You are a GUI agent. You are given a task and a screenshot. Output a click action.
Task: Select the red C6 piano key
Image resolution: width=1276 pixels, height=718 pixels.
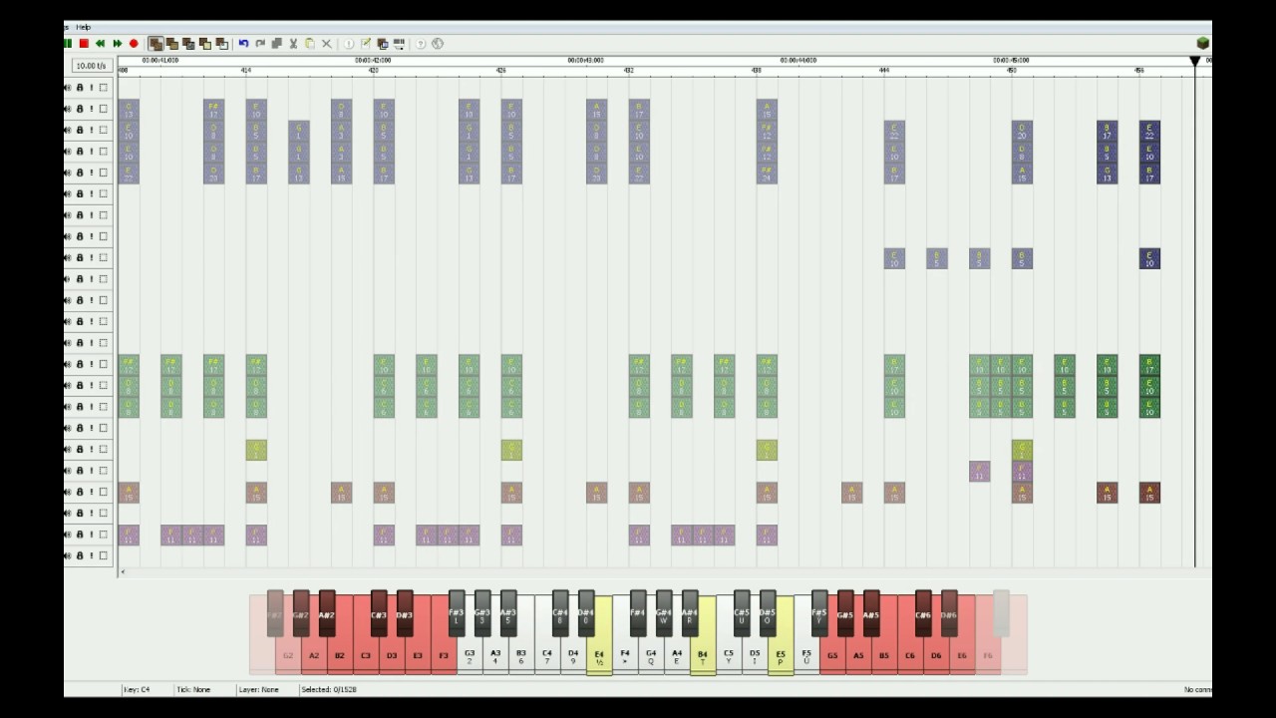coord(910,653)
